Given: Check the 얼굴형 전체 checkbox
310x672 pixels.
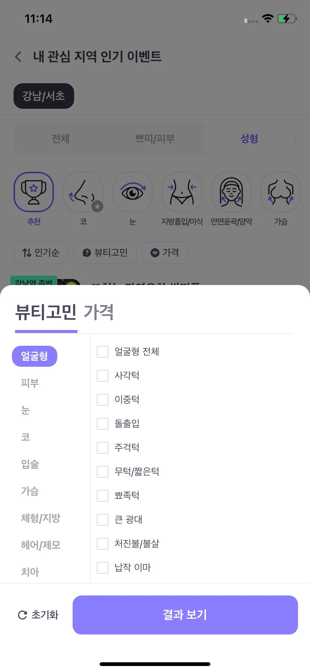Looking at the screenshot, I should (103, 352).
